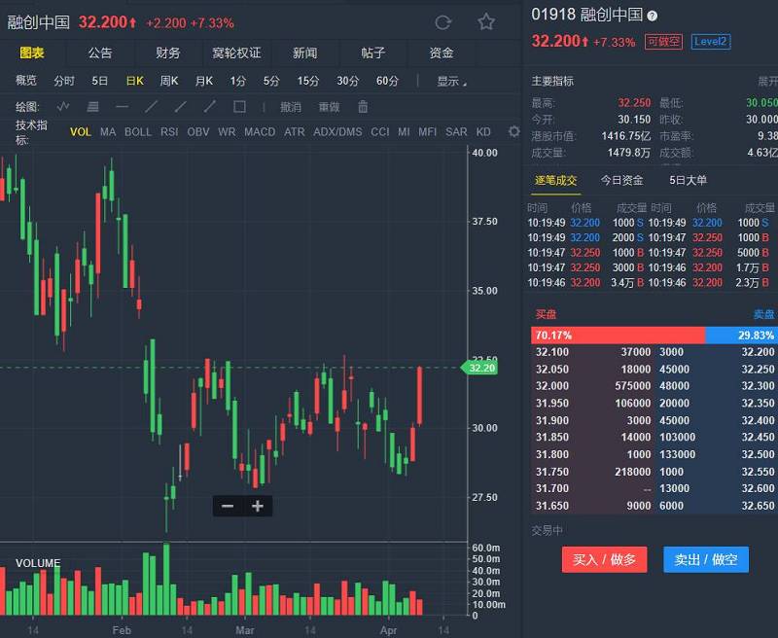This screenshot has width=778, height=638.
Task: Select the 分时 chart period
Action: (x=64, y=81)
